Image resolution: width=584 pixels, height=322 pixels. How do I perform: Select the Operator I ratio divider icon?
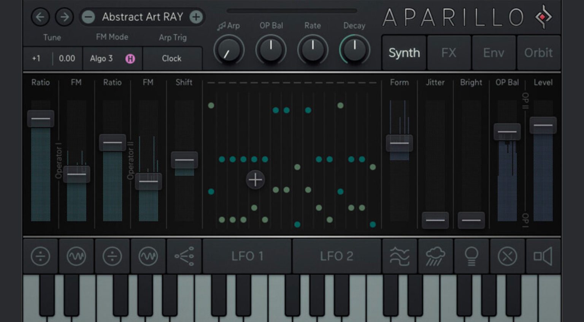tap(40, 256)
